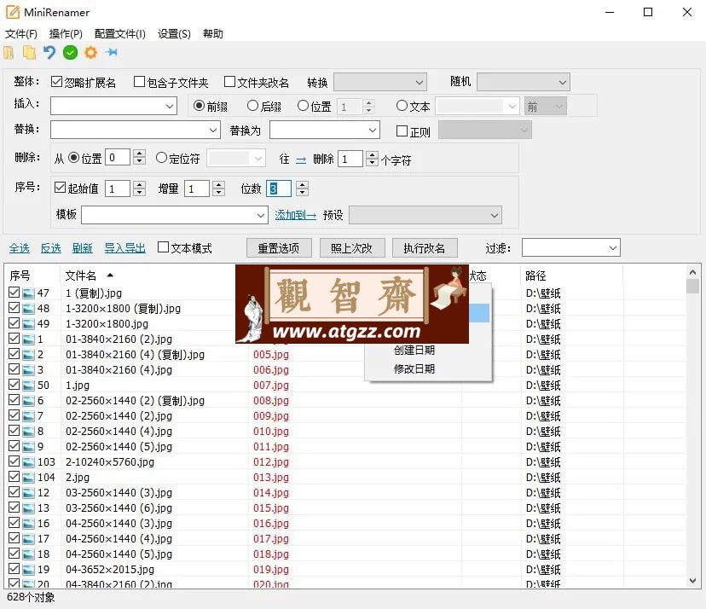The image size is (706, 609).
Task: Increase 位数 with its up arrow
Action: tap(303, 184)
